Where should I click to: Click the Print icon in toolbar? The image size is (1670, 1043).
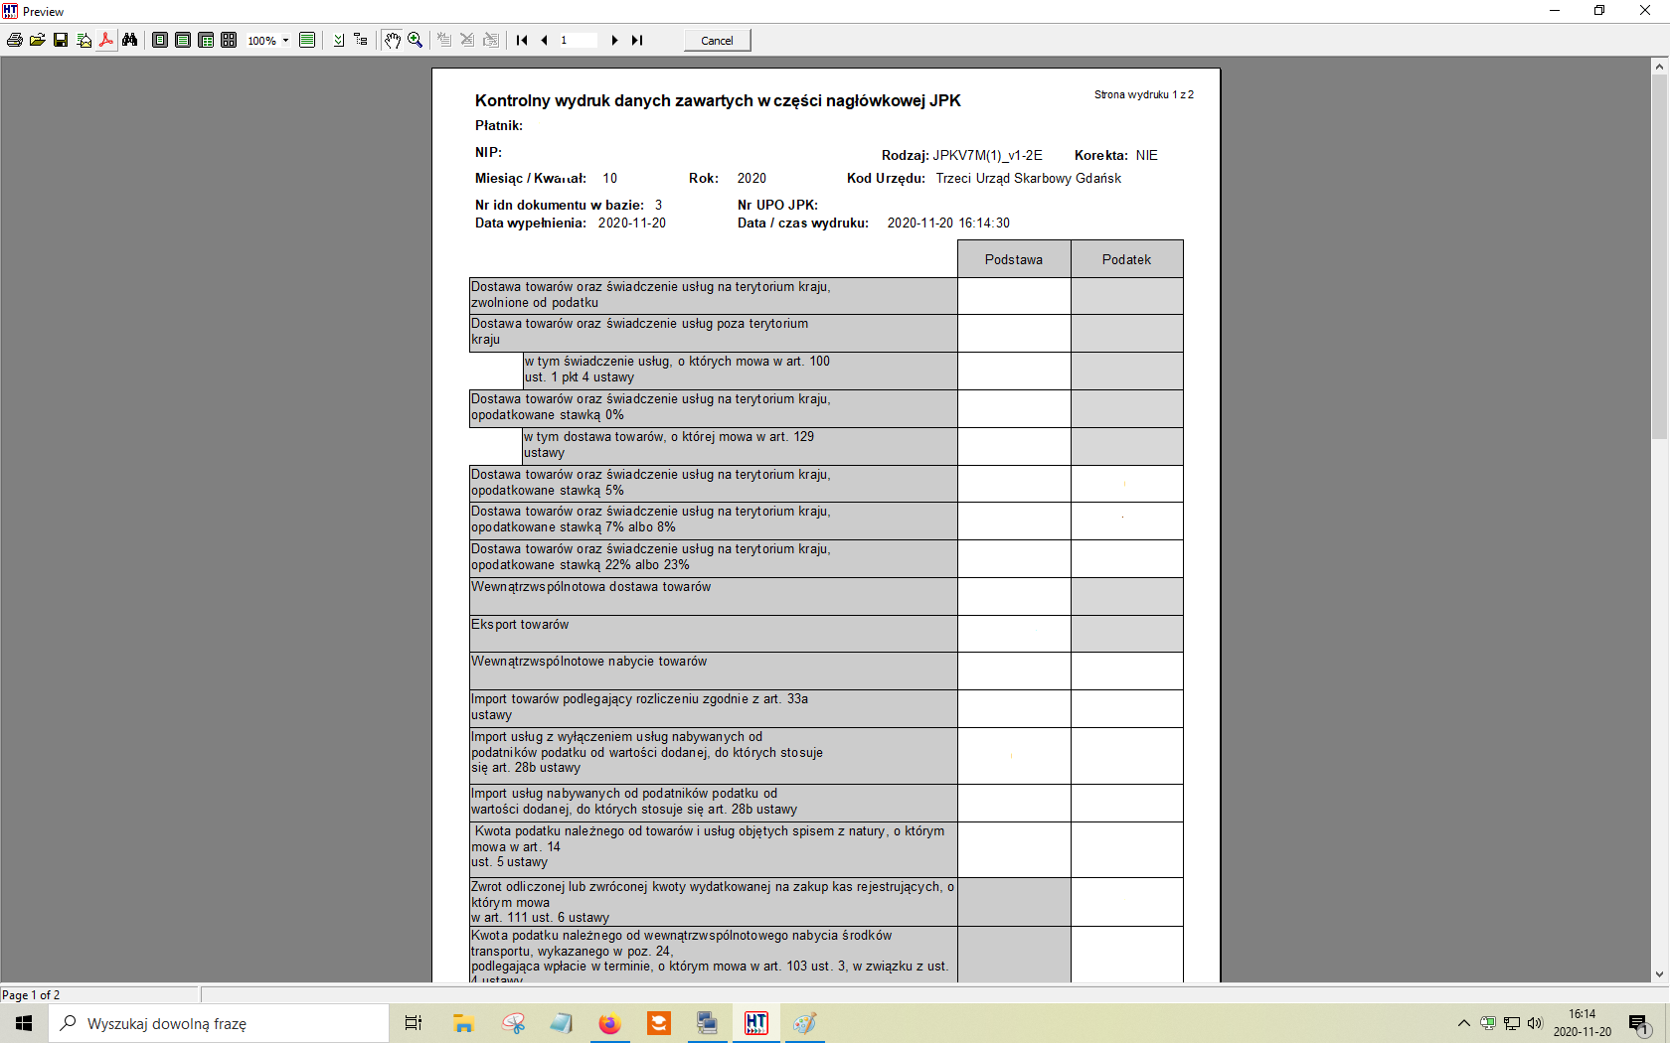click(15, 41)
